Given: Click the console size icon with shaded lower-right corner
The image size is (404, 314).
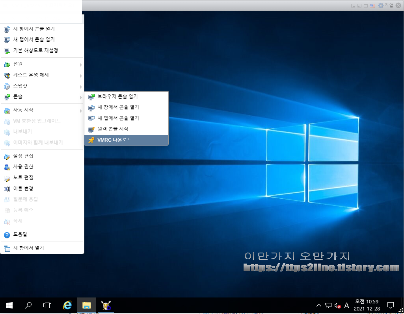Looking at the screenshot, I should [353, 6].
